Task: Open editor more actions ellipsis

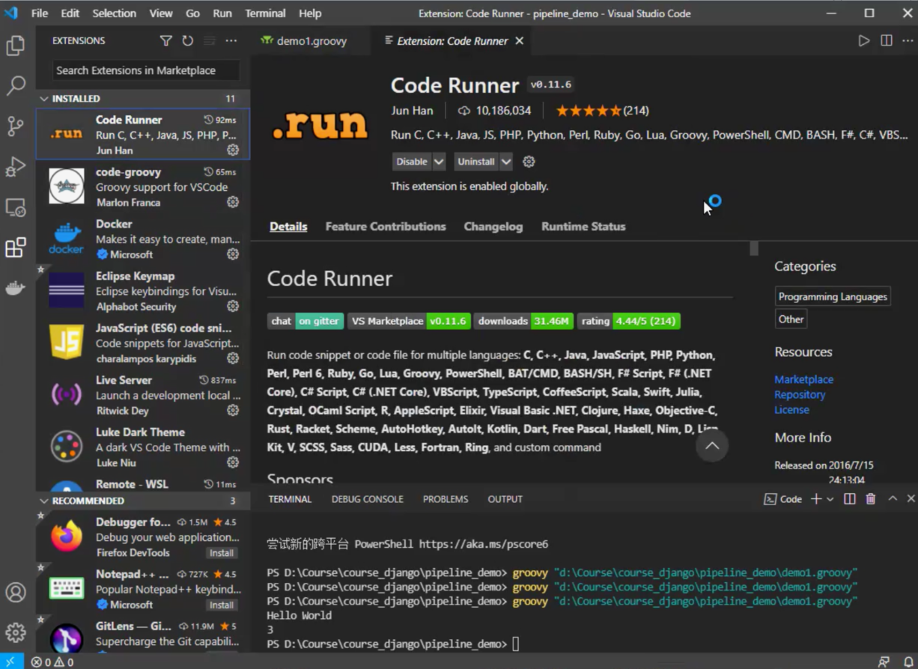Action: [908, 41]
